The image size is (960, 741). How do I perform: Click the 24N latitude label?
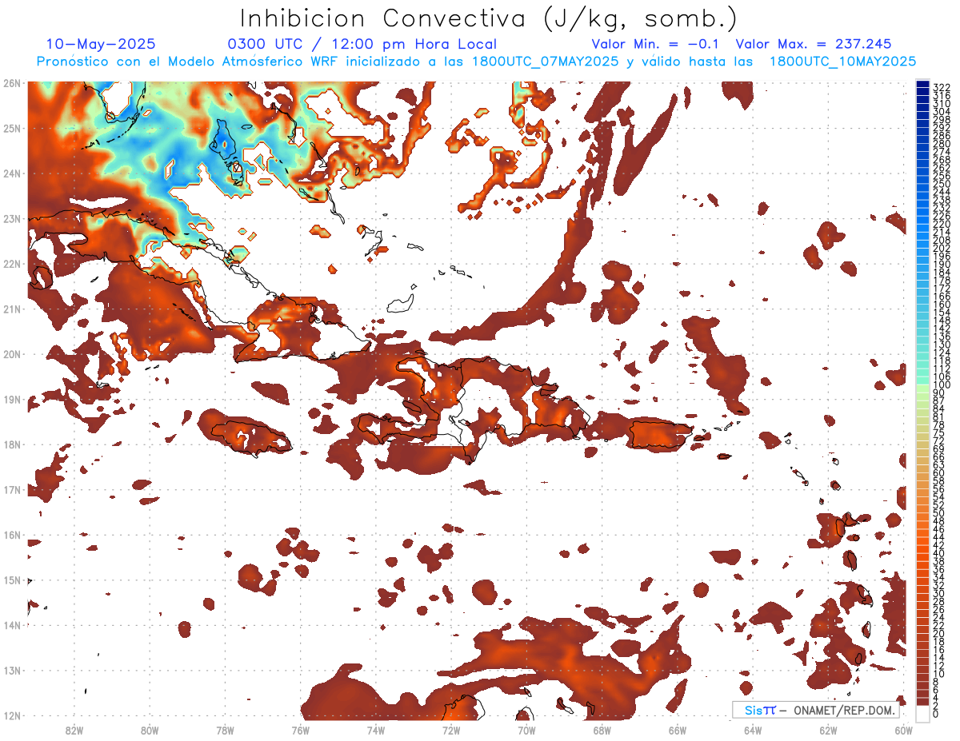click(x=11, y=173)
